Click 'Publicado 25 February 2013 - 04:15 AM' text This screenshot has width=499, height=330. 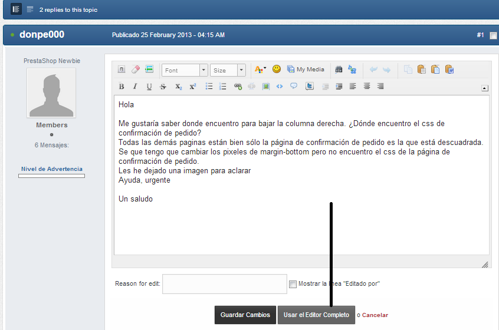point(168,35)
